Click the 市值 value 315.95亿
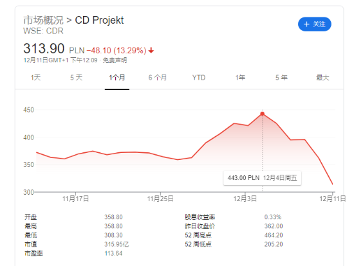 pyautogui.click(x=116, y=244)
